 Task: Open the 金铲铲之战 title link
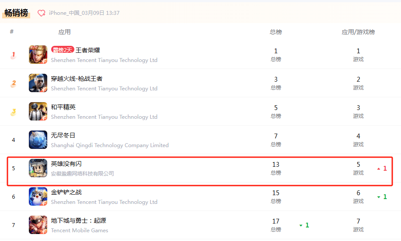[x=66, y=192]
